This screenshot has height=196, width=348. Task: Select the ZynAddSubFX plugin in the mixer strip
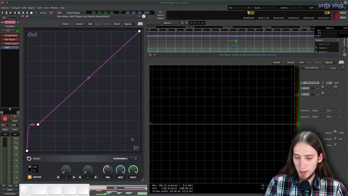[10, 35]
